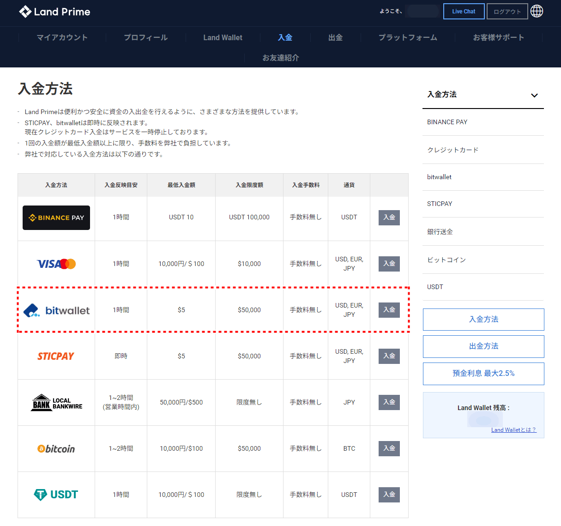This screenshot has height=526, width=561.
Task: Click 入金 button for STICPAY row
Action: click(x=389, y=356)
